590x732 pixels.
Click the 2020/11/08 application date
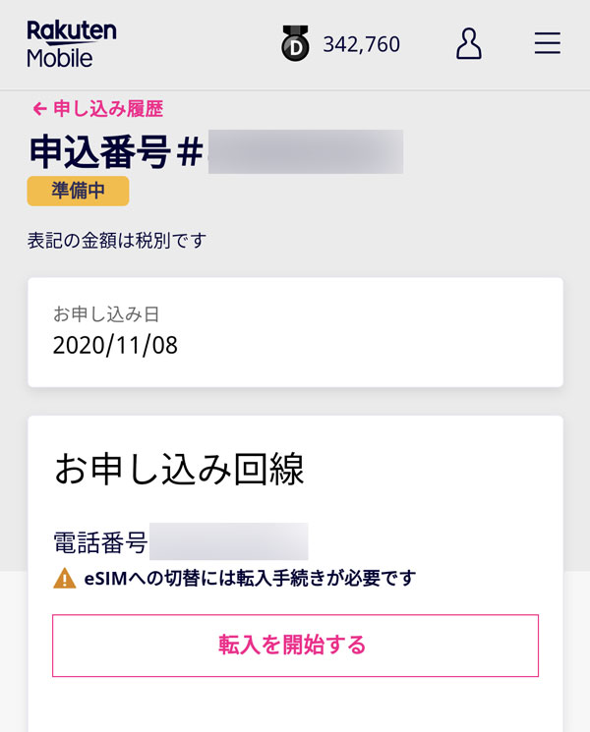coord(115,345)
